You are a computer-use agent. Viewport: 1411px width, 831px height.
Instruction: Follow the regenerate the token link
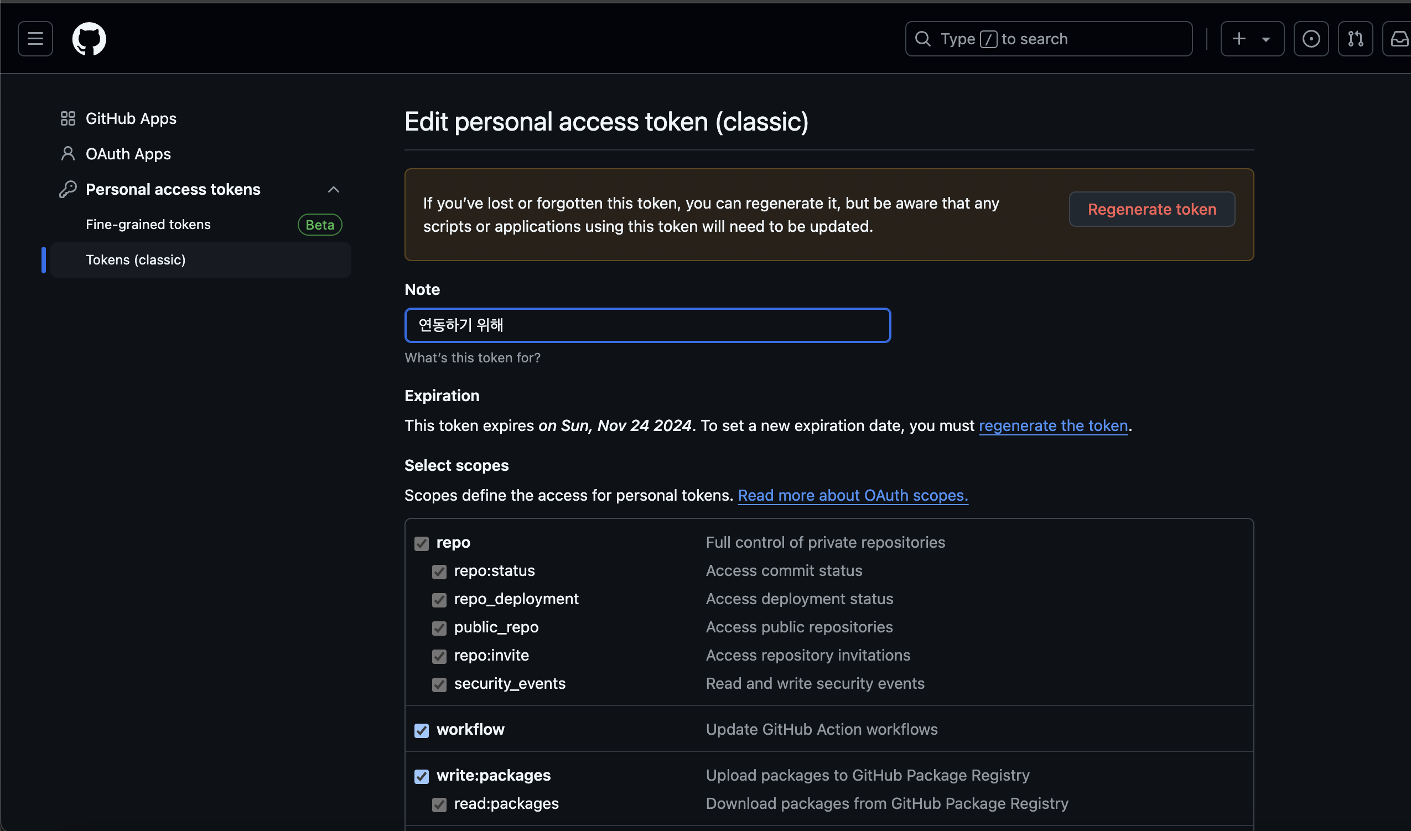click(x=1052, y=425)
